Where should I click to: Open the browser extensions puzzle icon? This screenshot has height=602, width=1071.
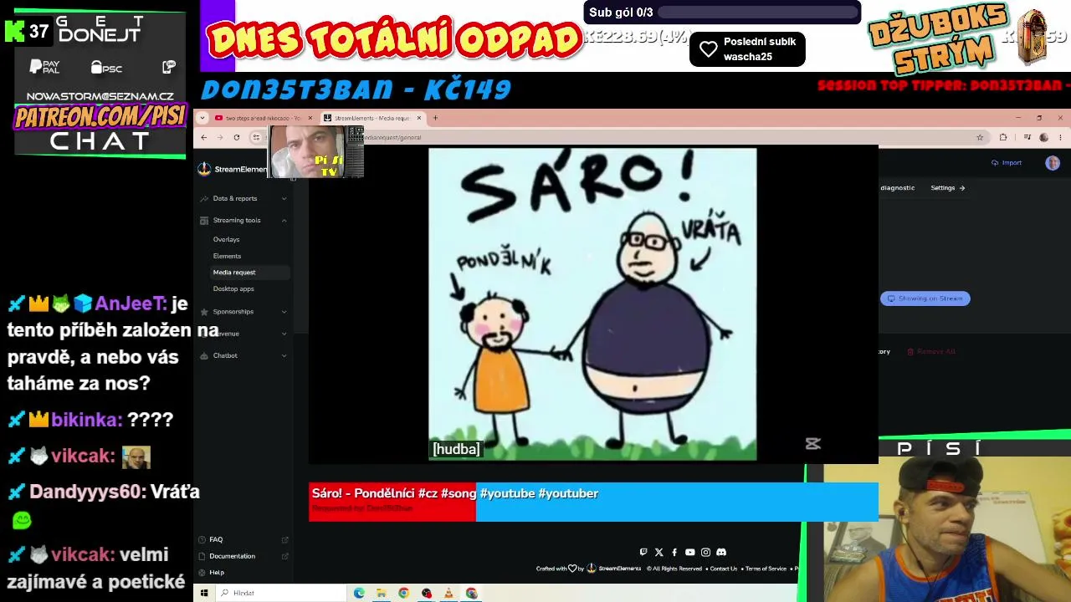click(x=1003, y=137)
